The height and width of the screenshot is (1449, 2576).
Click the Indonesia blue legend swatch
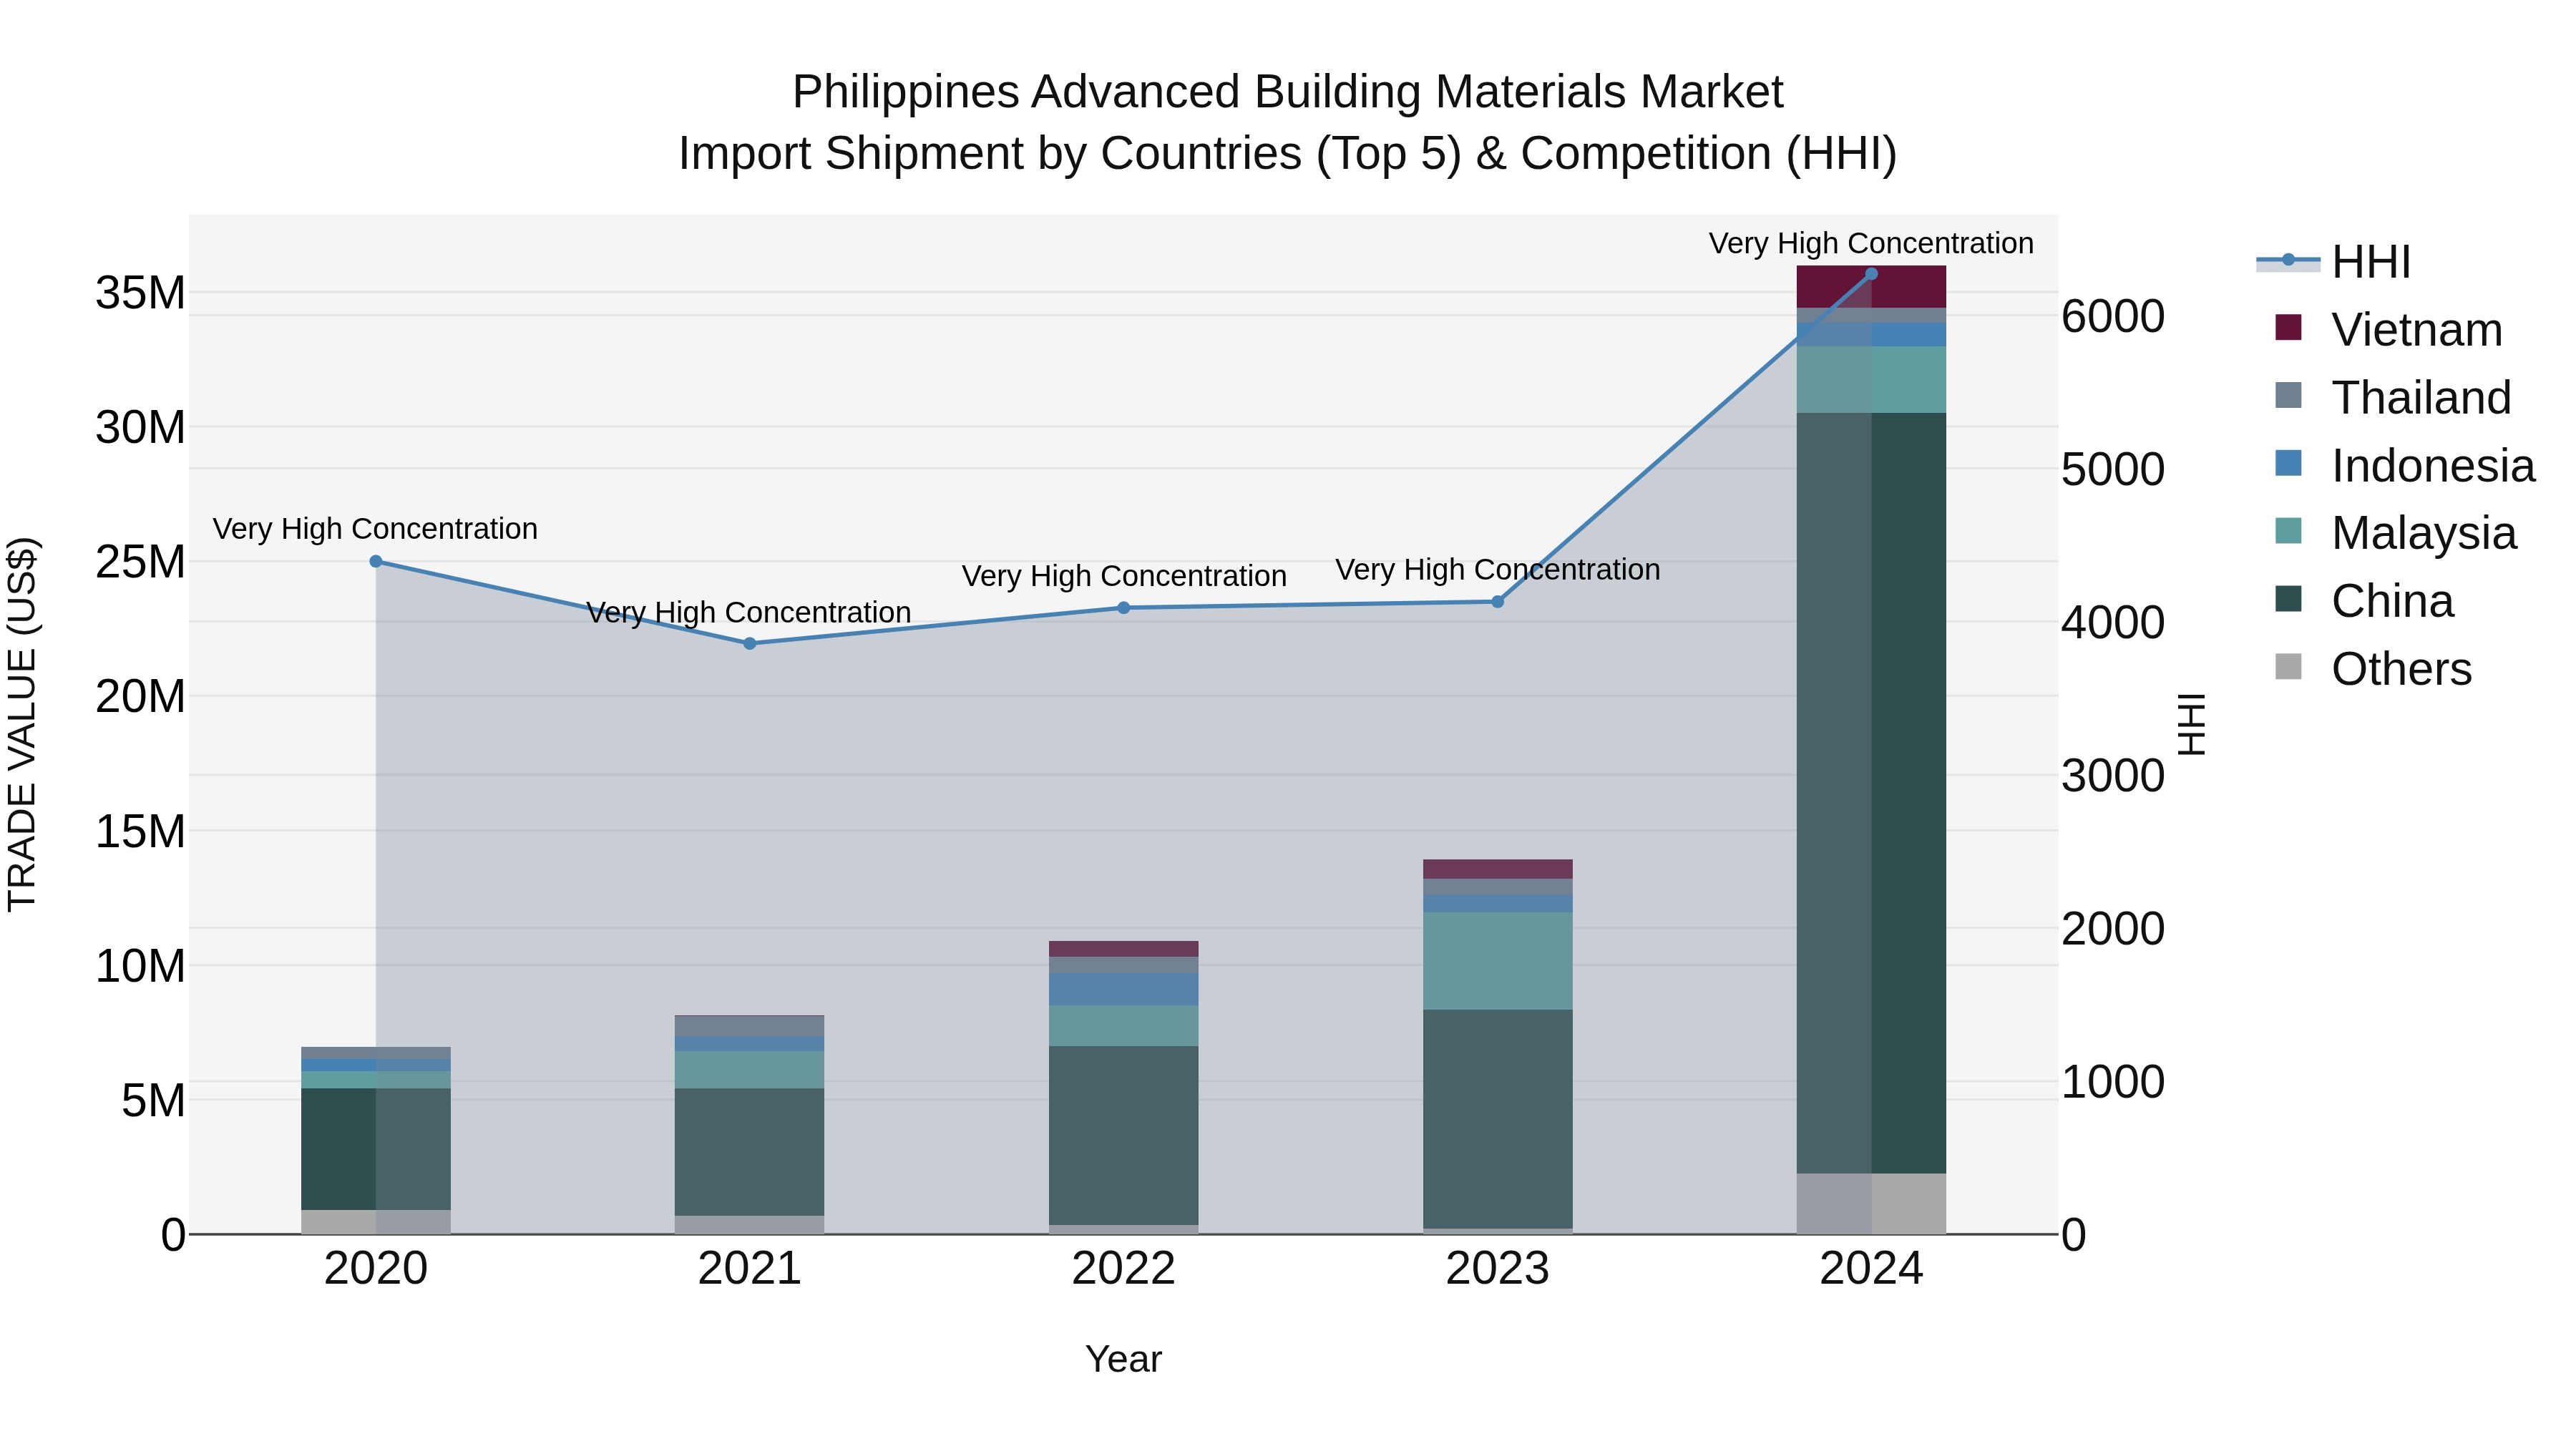(2288, 463)
